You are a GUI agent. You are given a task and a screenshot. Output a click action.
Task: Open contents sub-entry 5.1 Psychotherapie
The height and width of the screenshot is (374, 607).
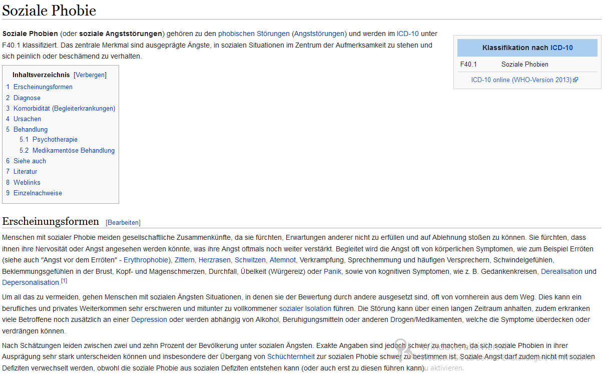(49, 139)
